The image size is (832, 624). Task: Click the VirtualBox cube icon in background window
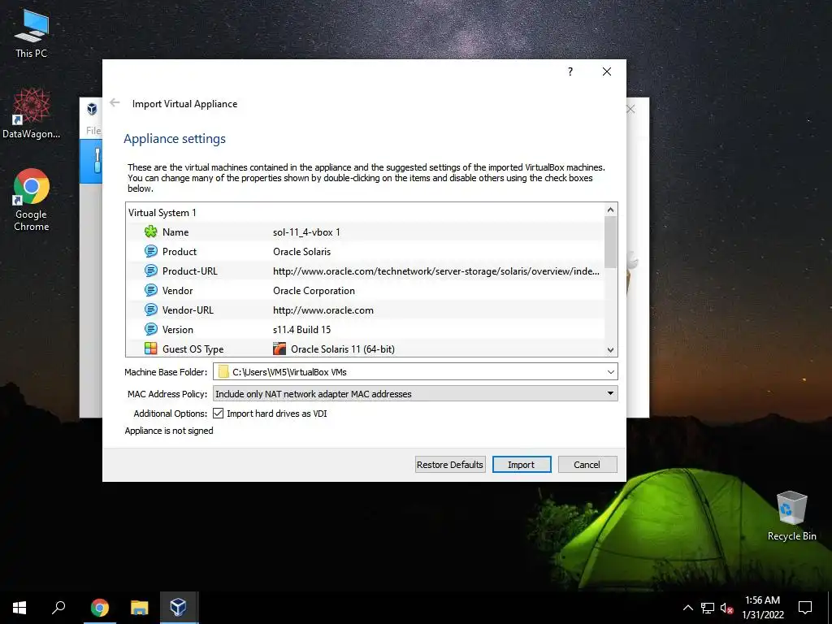pos(93,109)
